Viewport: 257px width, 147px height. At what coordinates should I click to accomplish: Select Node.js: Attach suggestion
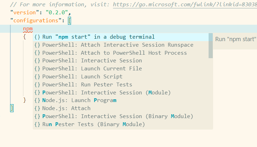pyautogui.click(x=121, y=108)
